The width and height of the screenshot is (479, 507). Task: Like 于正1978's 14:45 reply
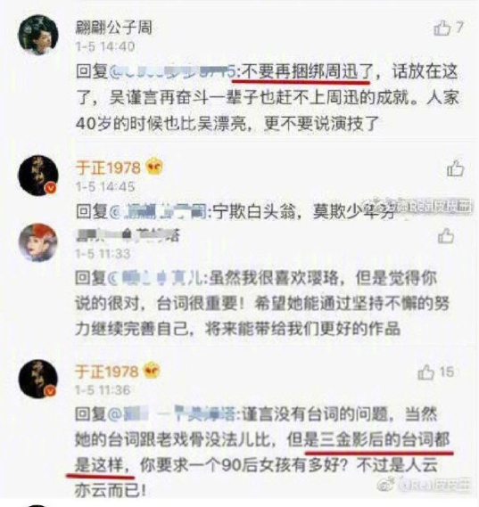pyautogui.click(x=456, y=168)
